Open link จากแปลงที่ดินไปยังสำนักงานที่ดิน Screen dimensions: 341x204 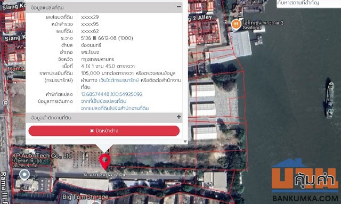115,108
